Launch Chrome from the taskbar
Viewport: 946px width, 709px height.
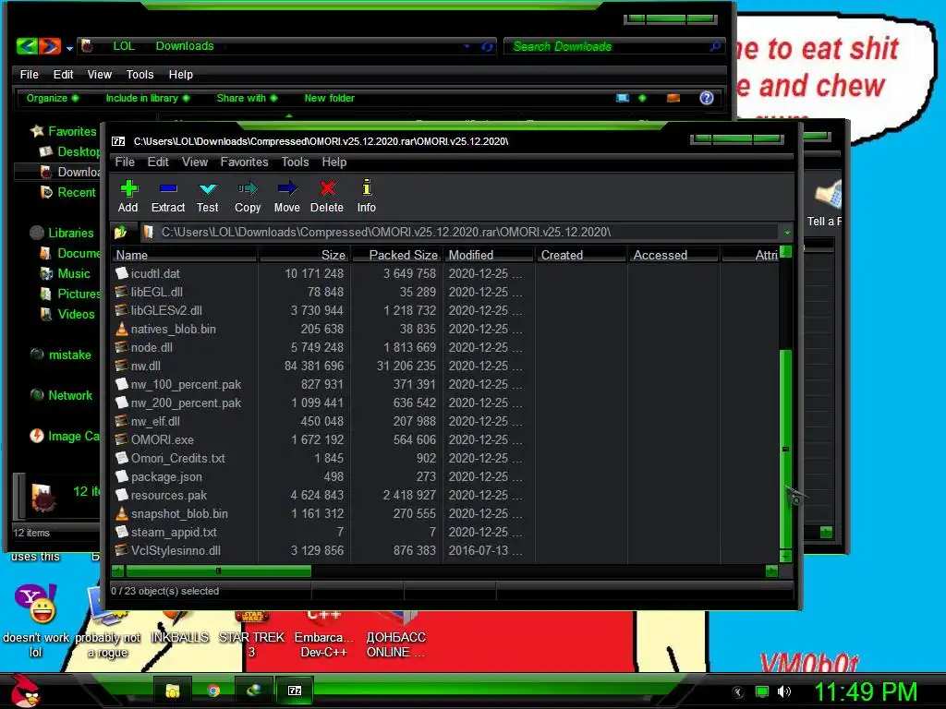tap(213, 691)
